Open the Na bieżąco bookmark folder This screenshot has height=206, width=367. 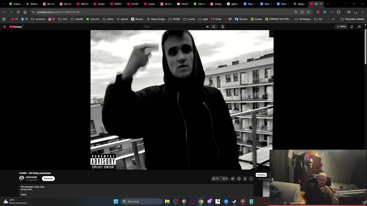(303, 19)
